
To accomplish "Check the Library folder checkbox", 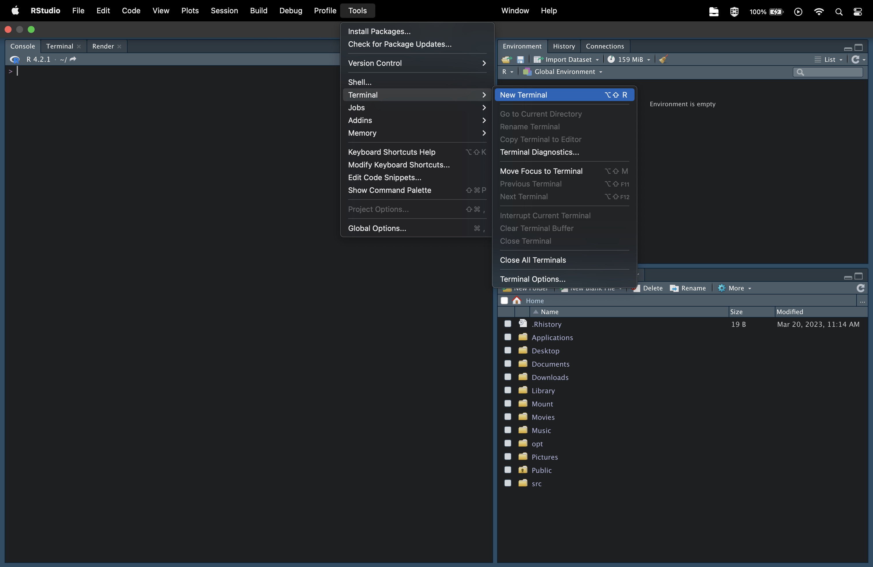I will coord(508,390).
